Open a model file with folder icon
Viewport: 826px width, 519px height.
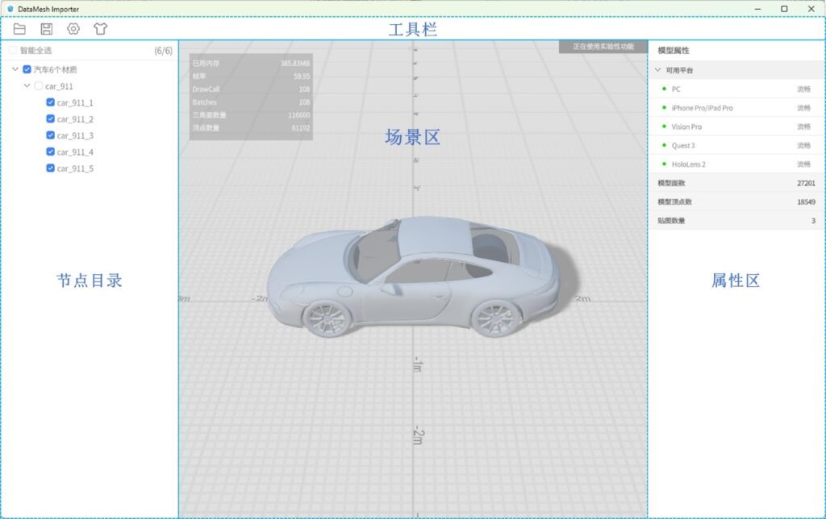(x=19, y=29)
